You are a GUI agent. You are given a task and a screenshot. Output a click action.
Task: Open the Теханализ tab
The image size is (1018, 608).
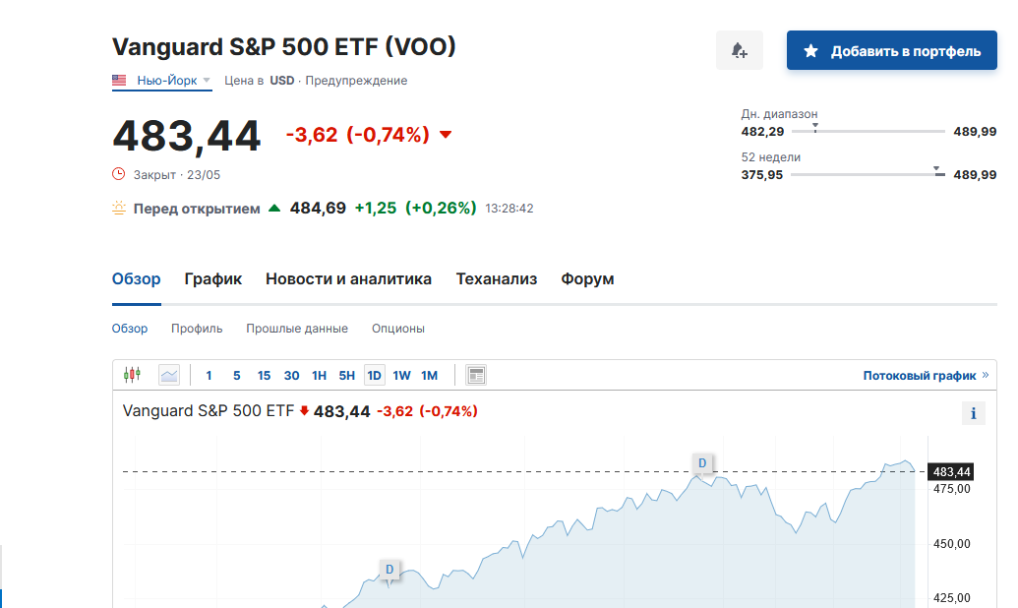tap(497, 278)
